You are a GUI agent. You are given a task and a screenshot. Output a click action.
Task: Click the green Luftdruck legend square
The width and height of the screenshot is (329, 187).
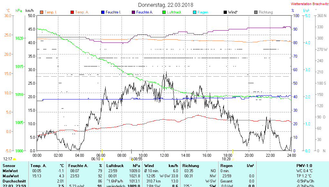(164, 12)
